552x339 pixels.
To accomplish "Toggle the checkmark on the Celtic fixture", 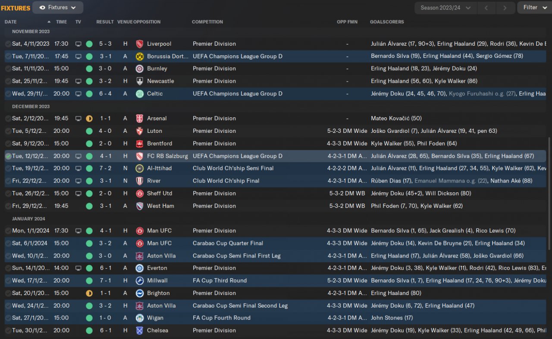I will [8, 94].
